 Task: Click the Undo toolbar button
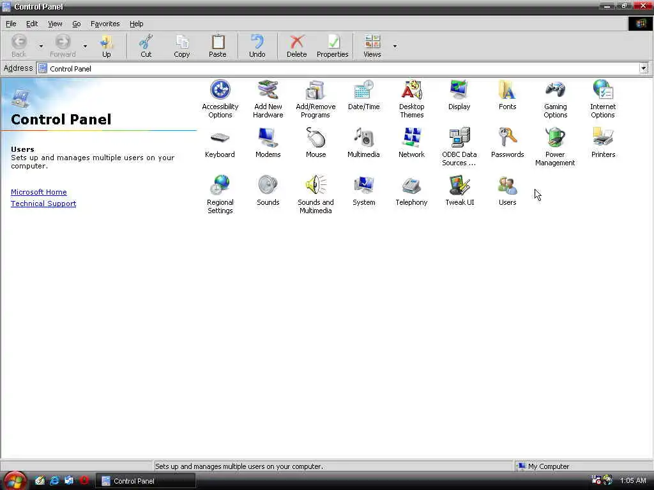point(257,46)
